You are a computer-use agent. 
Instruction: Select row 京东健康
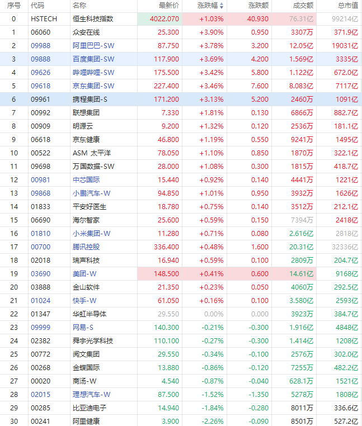(x=181, y=140)
